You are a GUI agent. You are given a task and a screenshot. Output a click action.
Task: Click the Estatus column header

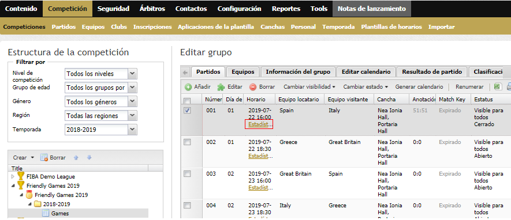[x=490, y=99]
